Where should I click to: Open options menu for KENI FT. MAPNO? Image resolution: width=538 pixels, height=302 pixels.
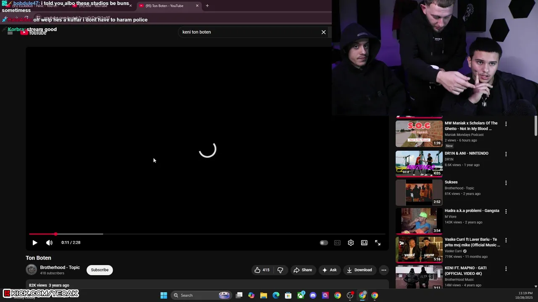(506, 269)
